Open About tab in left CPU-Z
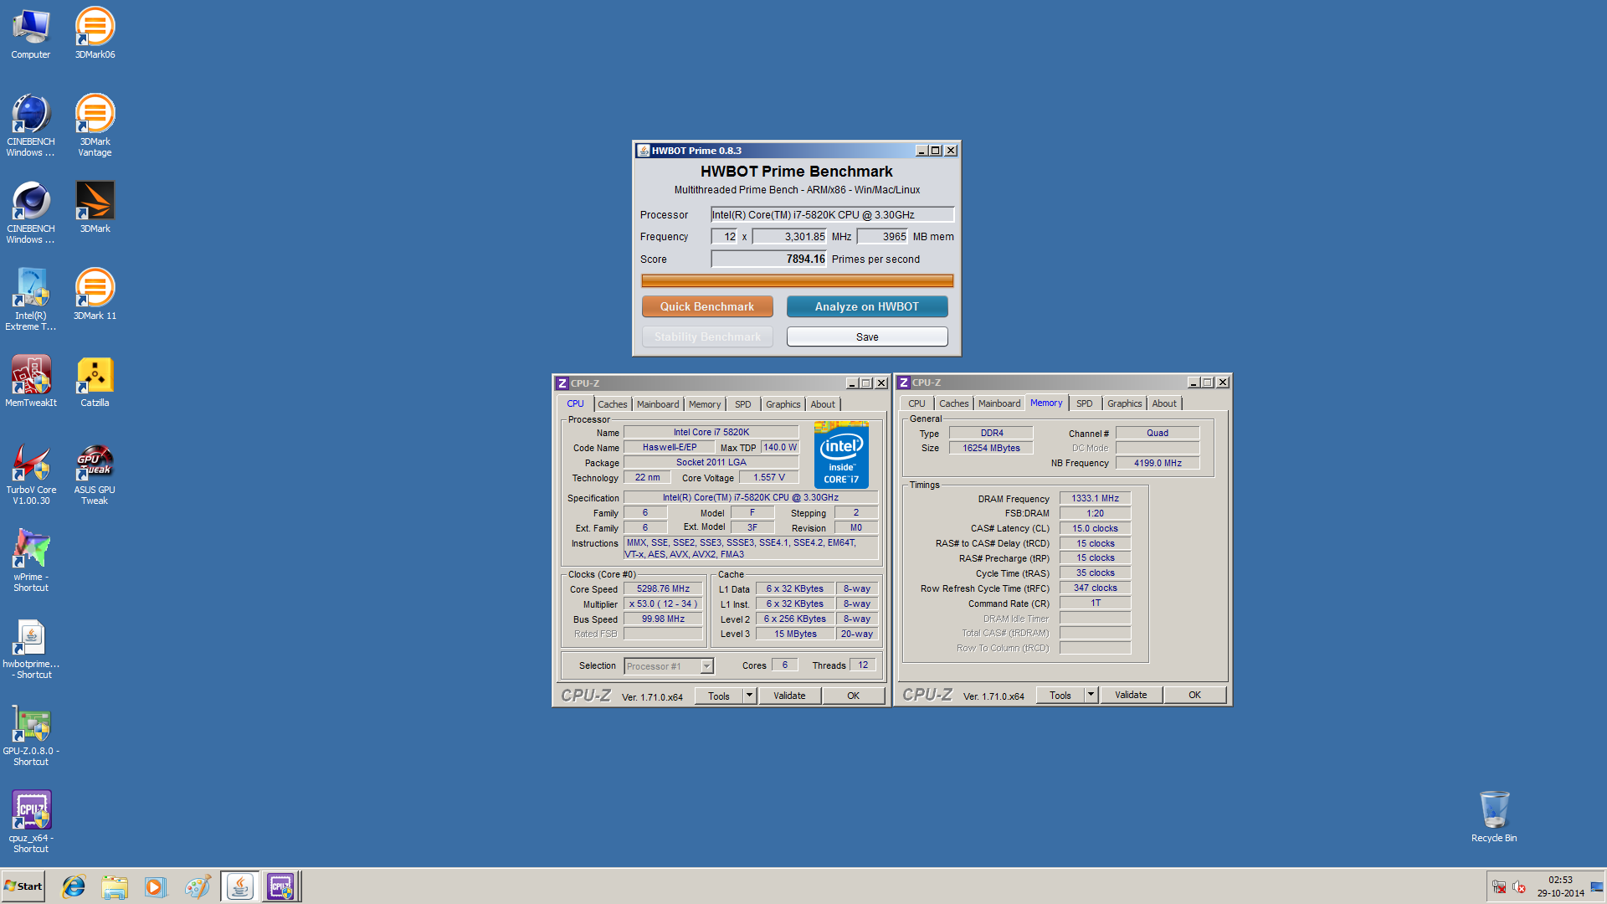The image size is (1607, 904). (823, 404)
